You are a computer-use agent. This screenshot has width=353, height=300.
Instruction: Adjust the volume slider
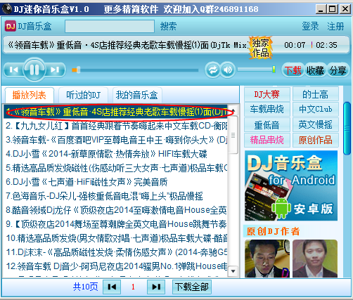point(257,70)
